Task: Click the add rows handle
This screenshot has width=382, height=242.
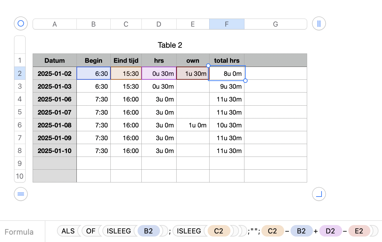Action: [21, 194]
